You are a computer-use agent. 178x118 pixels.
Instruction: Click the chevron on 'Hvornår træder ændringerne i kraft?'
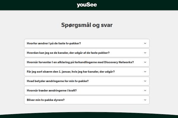(x=145, y=91)
